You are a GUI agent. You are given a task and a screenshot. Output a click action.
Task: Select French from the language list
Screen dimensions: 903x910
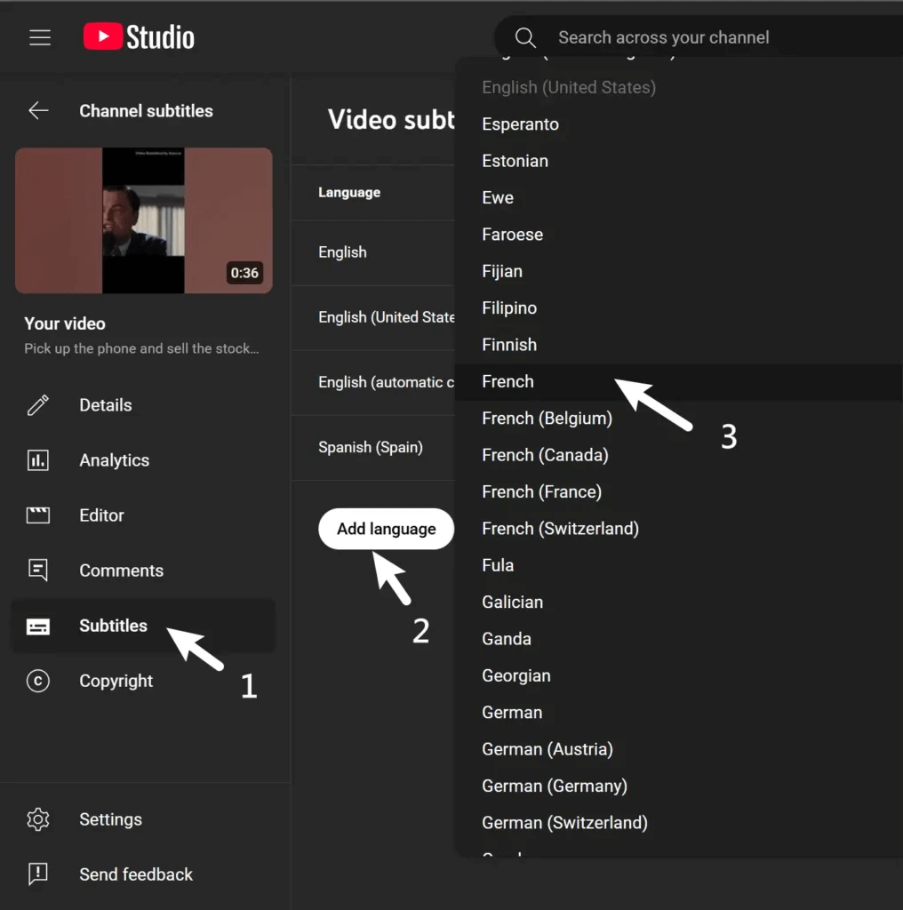pos(508,381)
